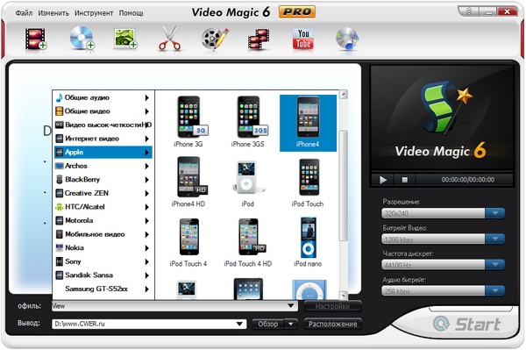This screenshot has height=350, width=526.
Task: Click the profile list scrollbar thumb
Action: 344,186
